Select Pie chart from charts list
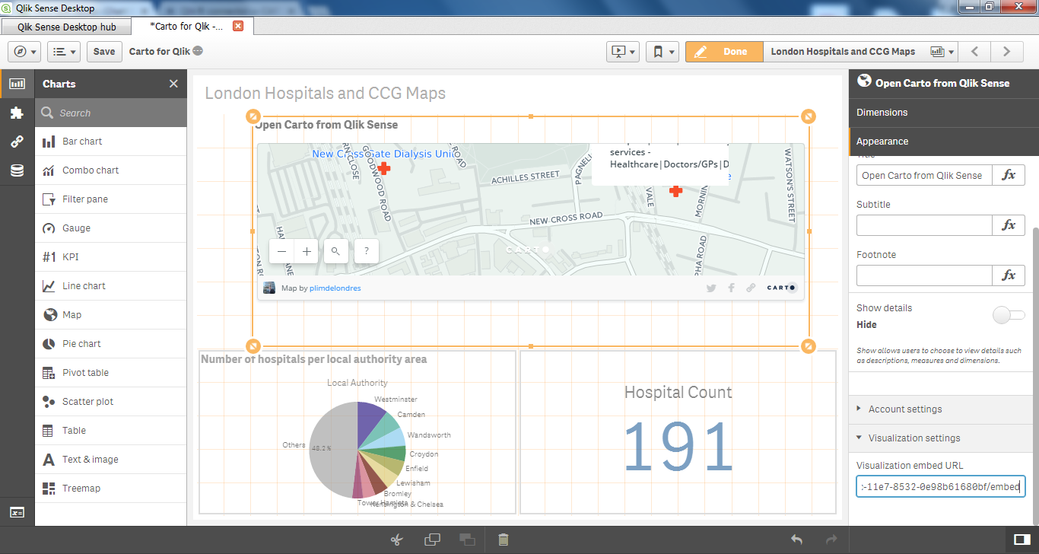Screen dimensions: 1039x554 (x=111, y=344)
